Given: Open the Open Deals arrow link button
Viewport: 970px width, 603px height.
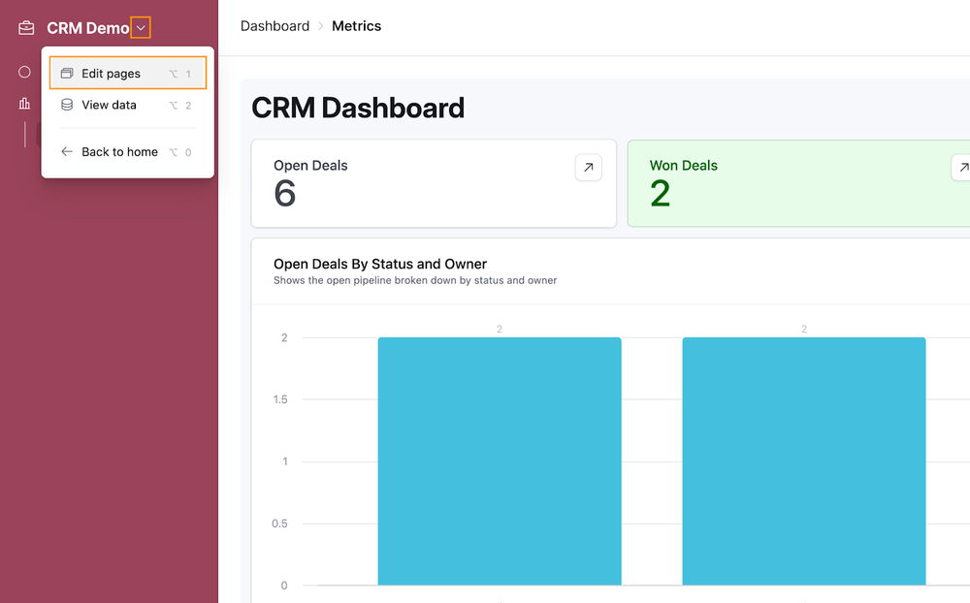Looking at the screenshot, I should coord(589,168).
